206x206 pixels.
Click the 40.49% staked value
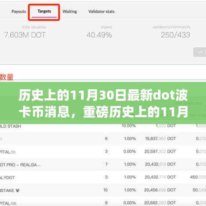pyautogui.click(x=99, y=35)
